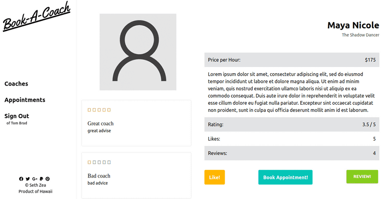This screenshot has height=199, width=383.
Task: Click the yellow Like! button
Action: [214, 177]
